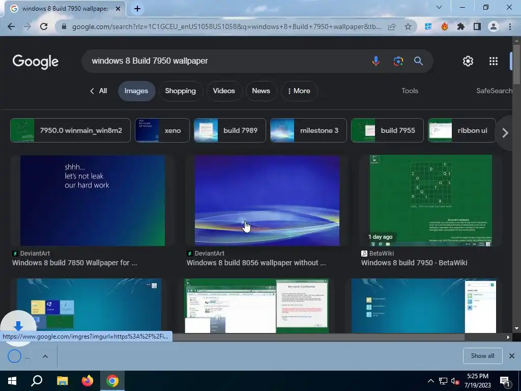Screen dimensions: 521x391
Task: Filter by build 7989 chip
Action: (x=230, y=130)
